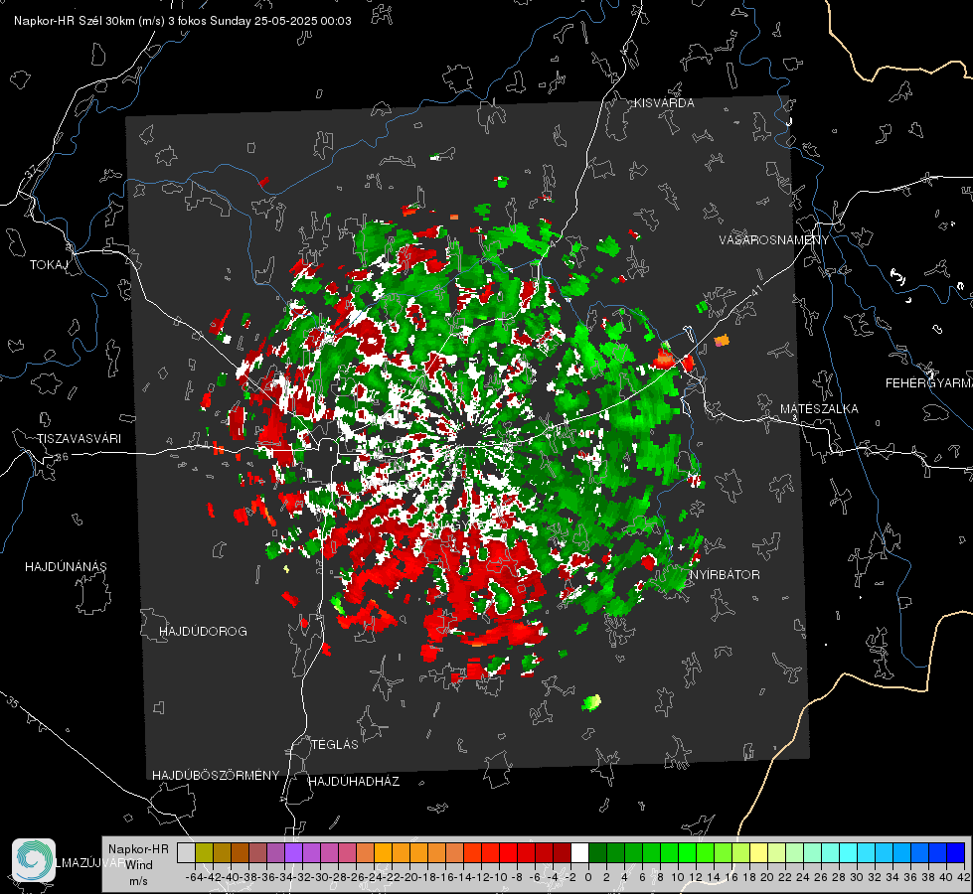Click the legend value 20
The height and width of the screenshot is (894, 973).
767,877
